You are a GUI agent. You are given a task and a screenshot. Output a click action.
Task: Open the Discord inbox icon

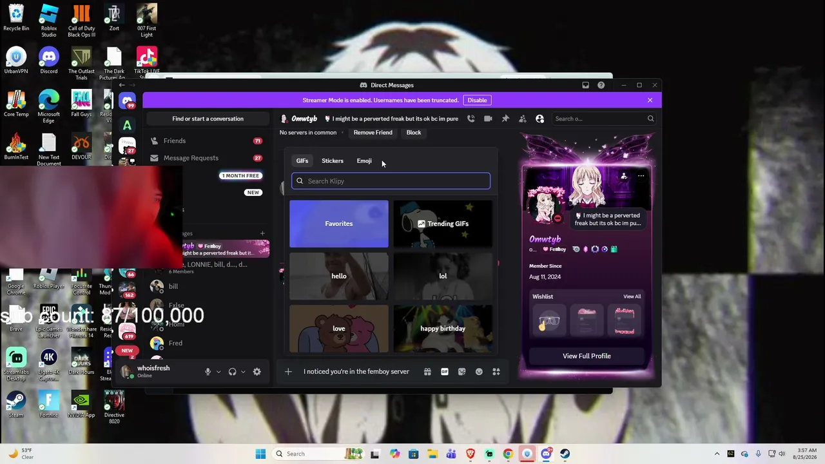[585, 85]
